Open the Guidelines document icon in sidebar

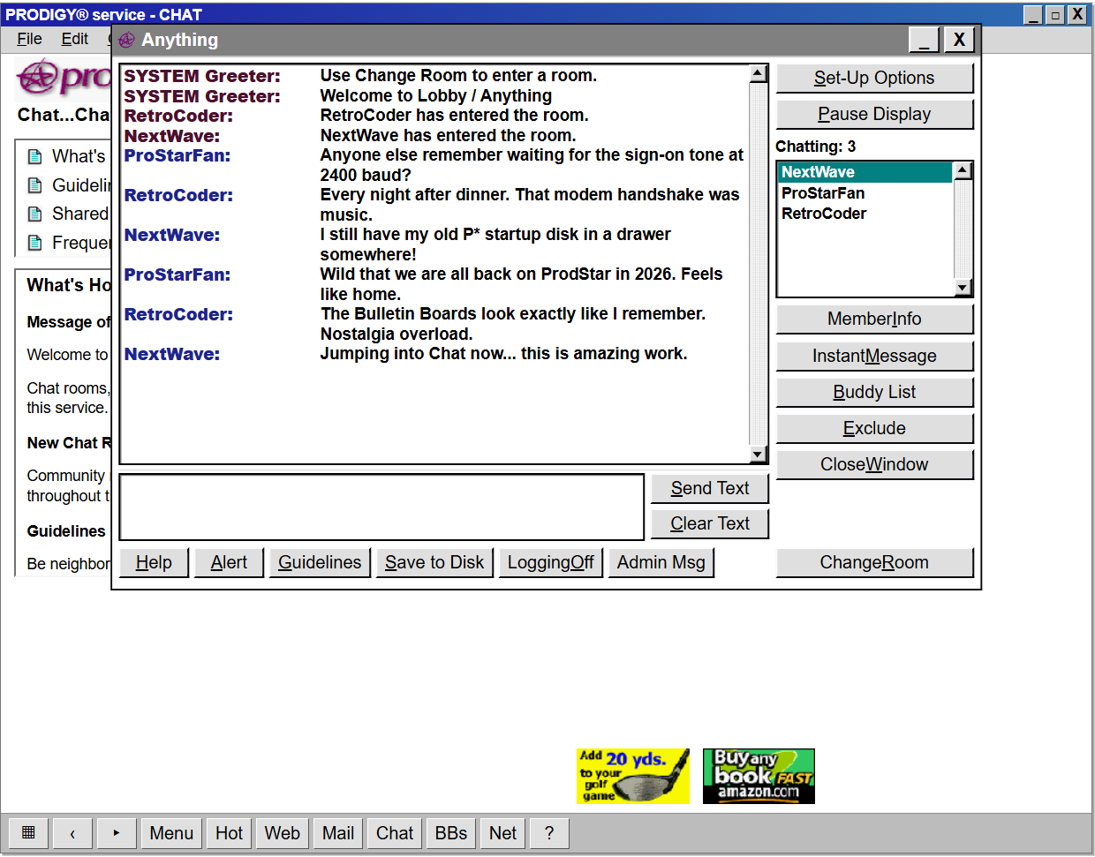click(x=35, y=185)
